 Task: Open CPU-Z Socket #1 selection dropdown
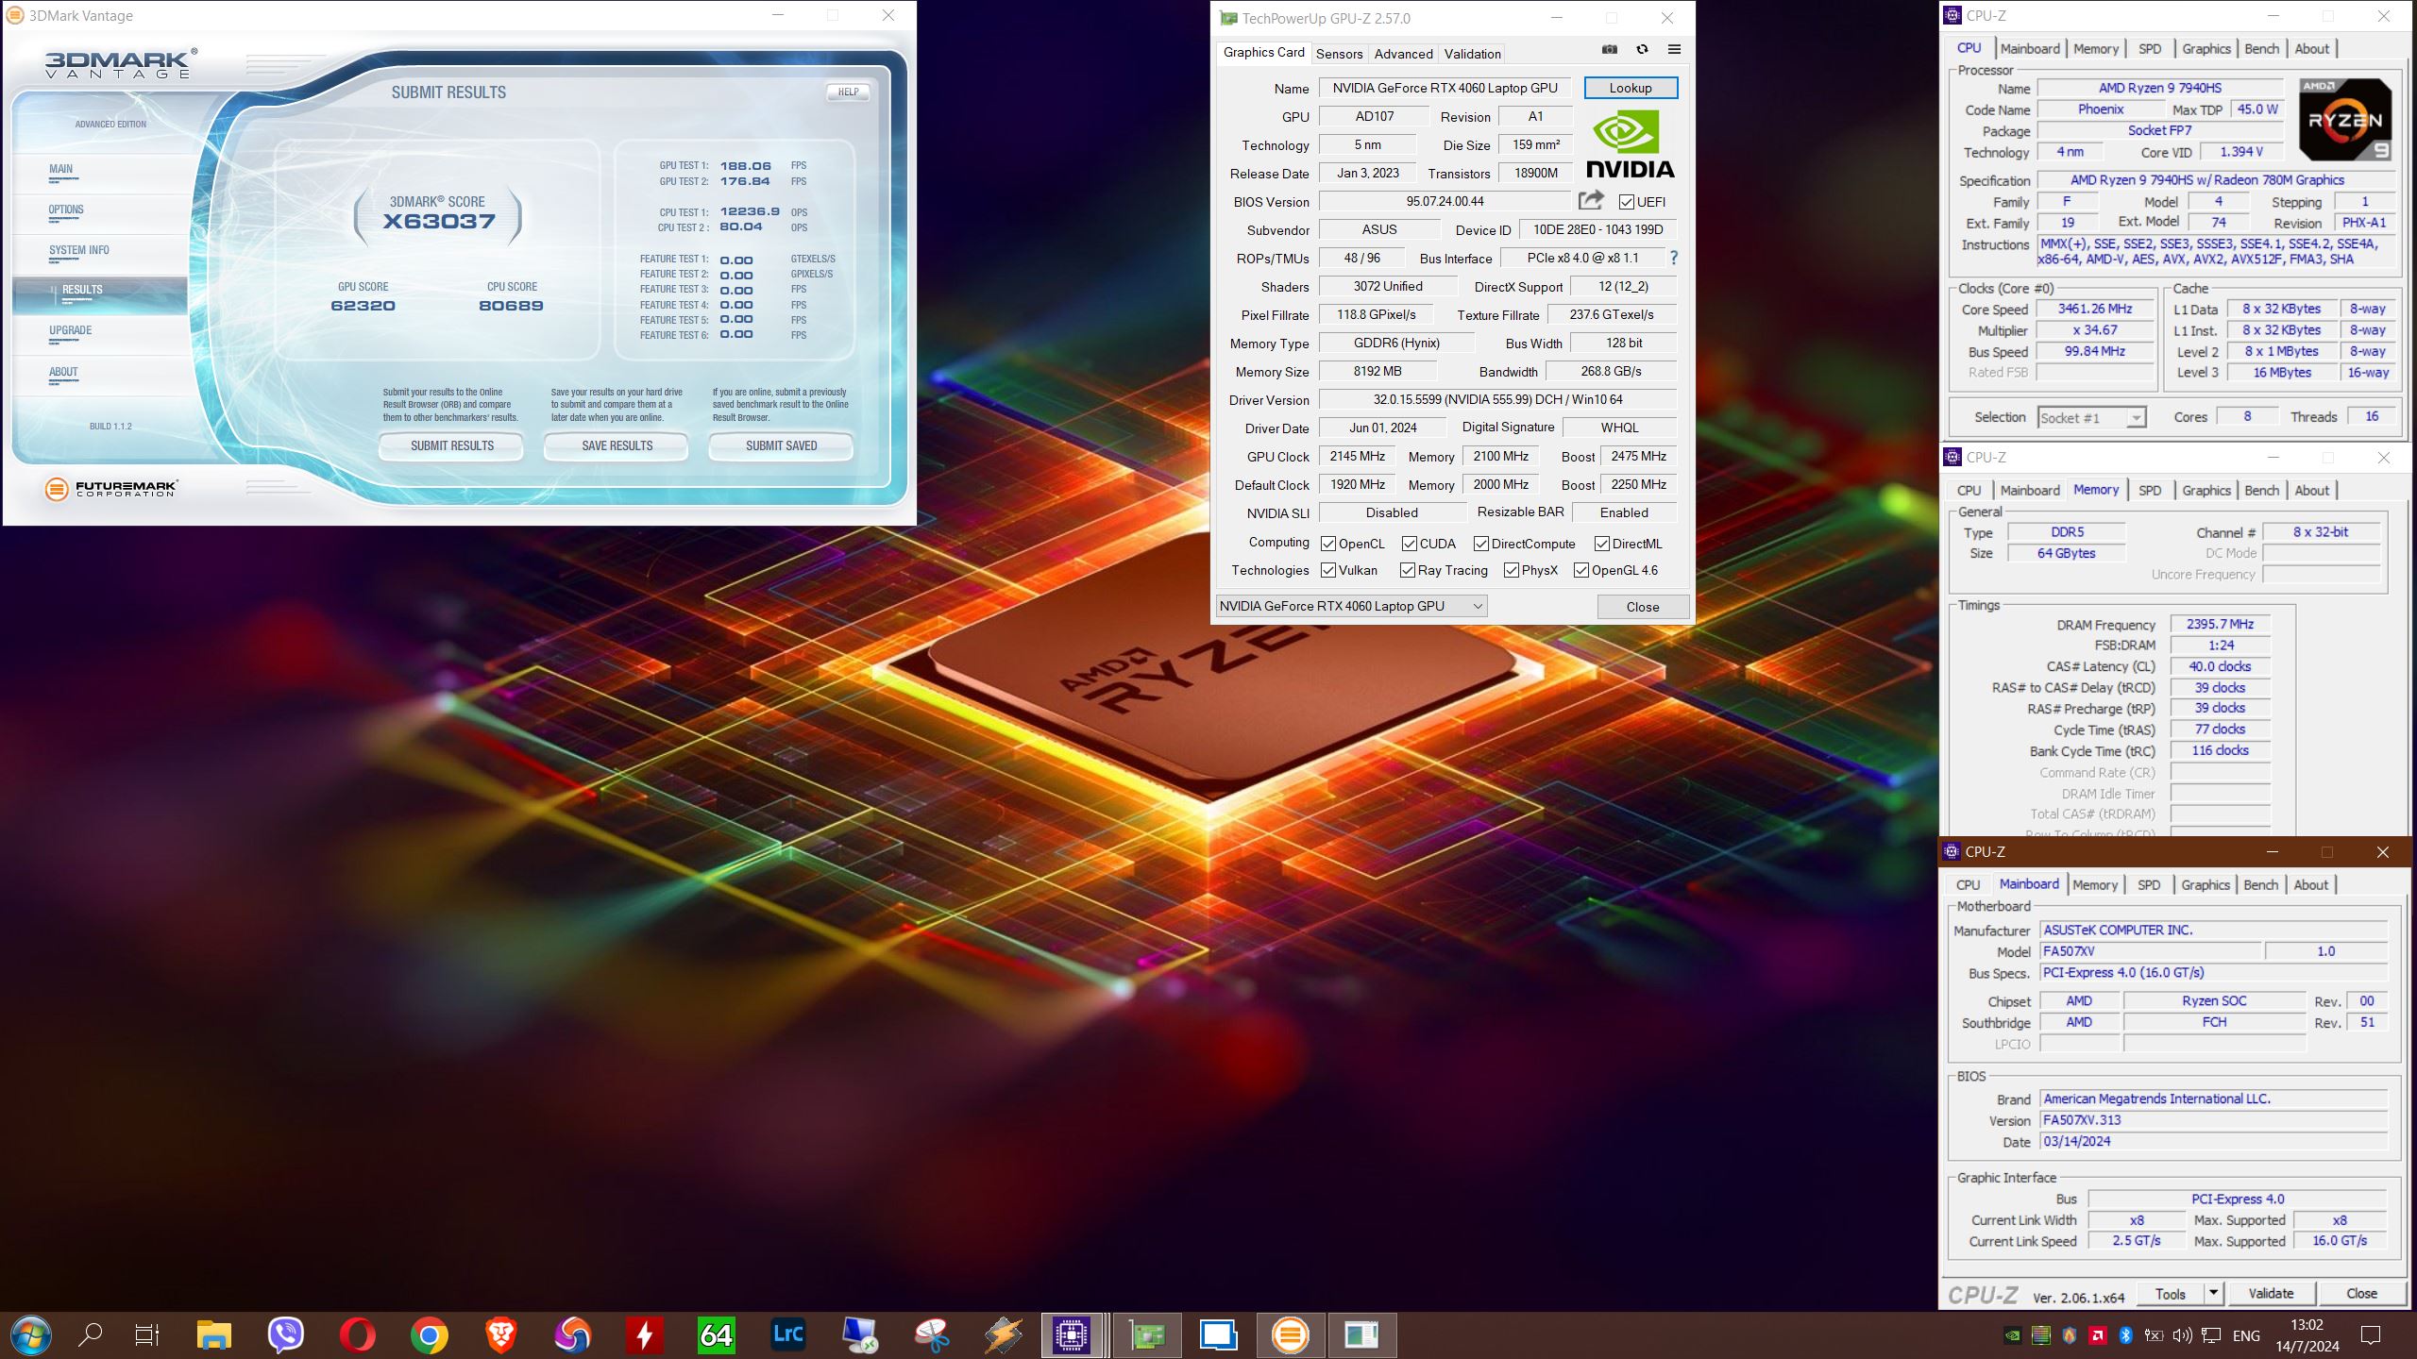(2091, 417)
